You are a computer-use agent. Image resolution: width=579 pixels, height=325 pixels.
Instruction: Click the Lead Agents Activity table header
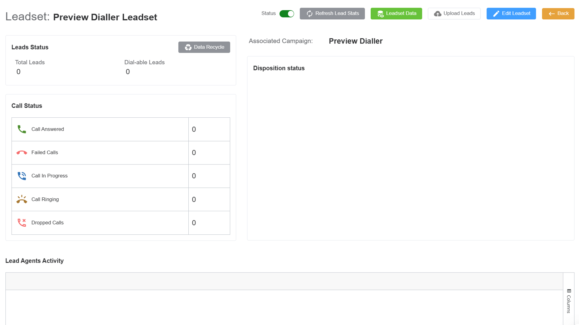pyautogui.click(x=284, y=281)
